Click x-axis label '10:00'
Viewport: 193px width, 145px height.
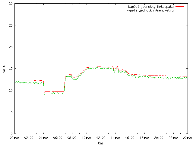[x=87, y=138]
